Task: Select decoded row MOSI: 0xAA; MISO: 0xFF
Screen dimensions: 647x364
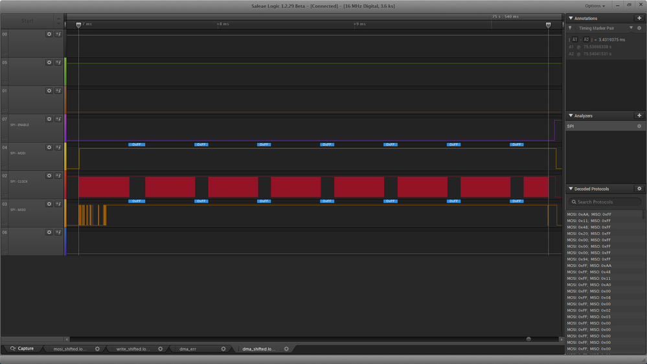Action: click(604, 214)
